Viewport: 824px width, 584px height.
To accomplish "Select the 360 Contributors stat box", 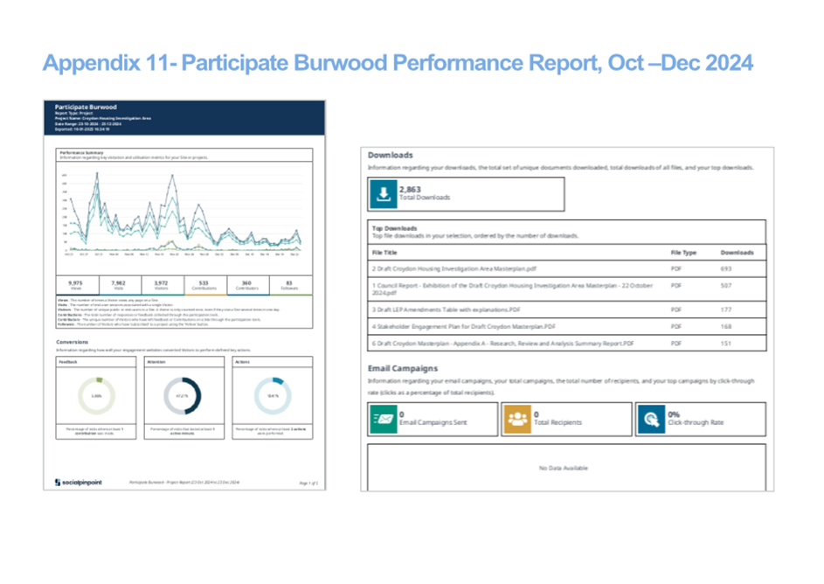I will (247, 285).
